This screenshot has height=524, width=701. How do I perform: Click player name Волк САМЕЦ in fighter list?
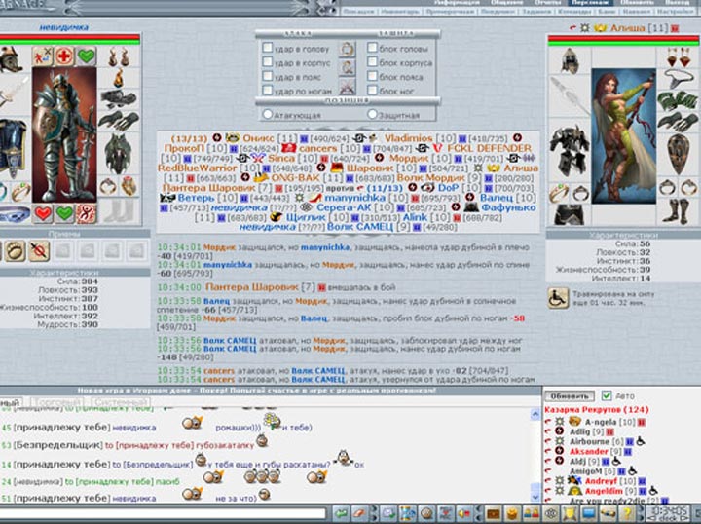coord(359,227)
